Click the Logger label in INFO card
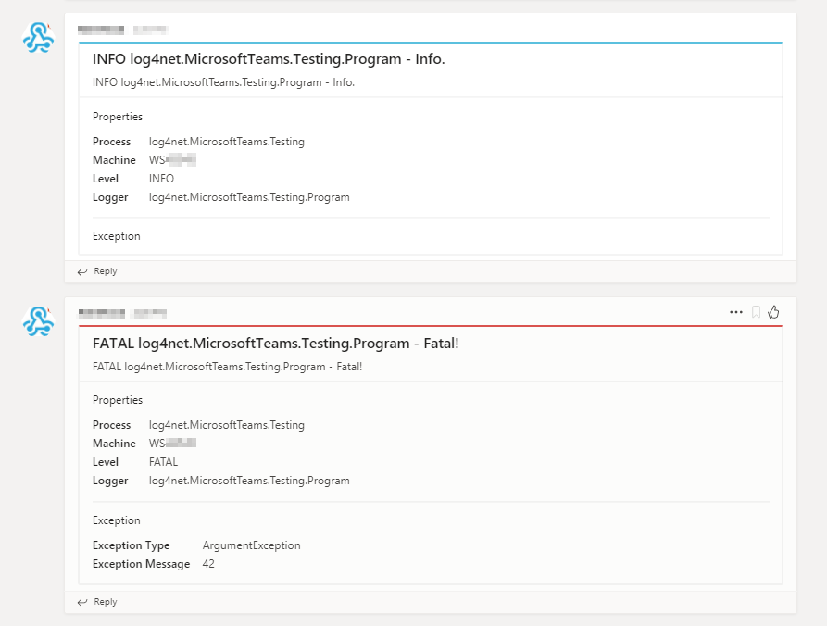Image resolution: width=827 pixels, height=626 pixels. (110, 197)
